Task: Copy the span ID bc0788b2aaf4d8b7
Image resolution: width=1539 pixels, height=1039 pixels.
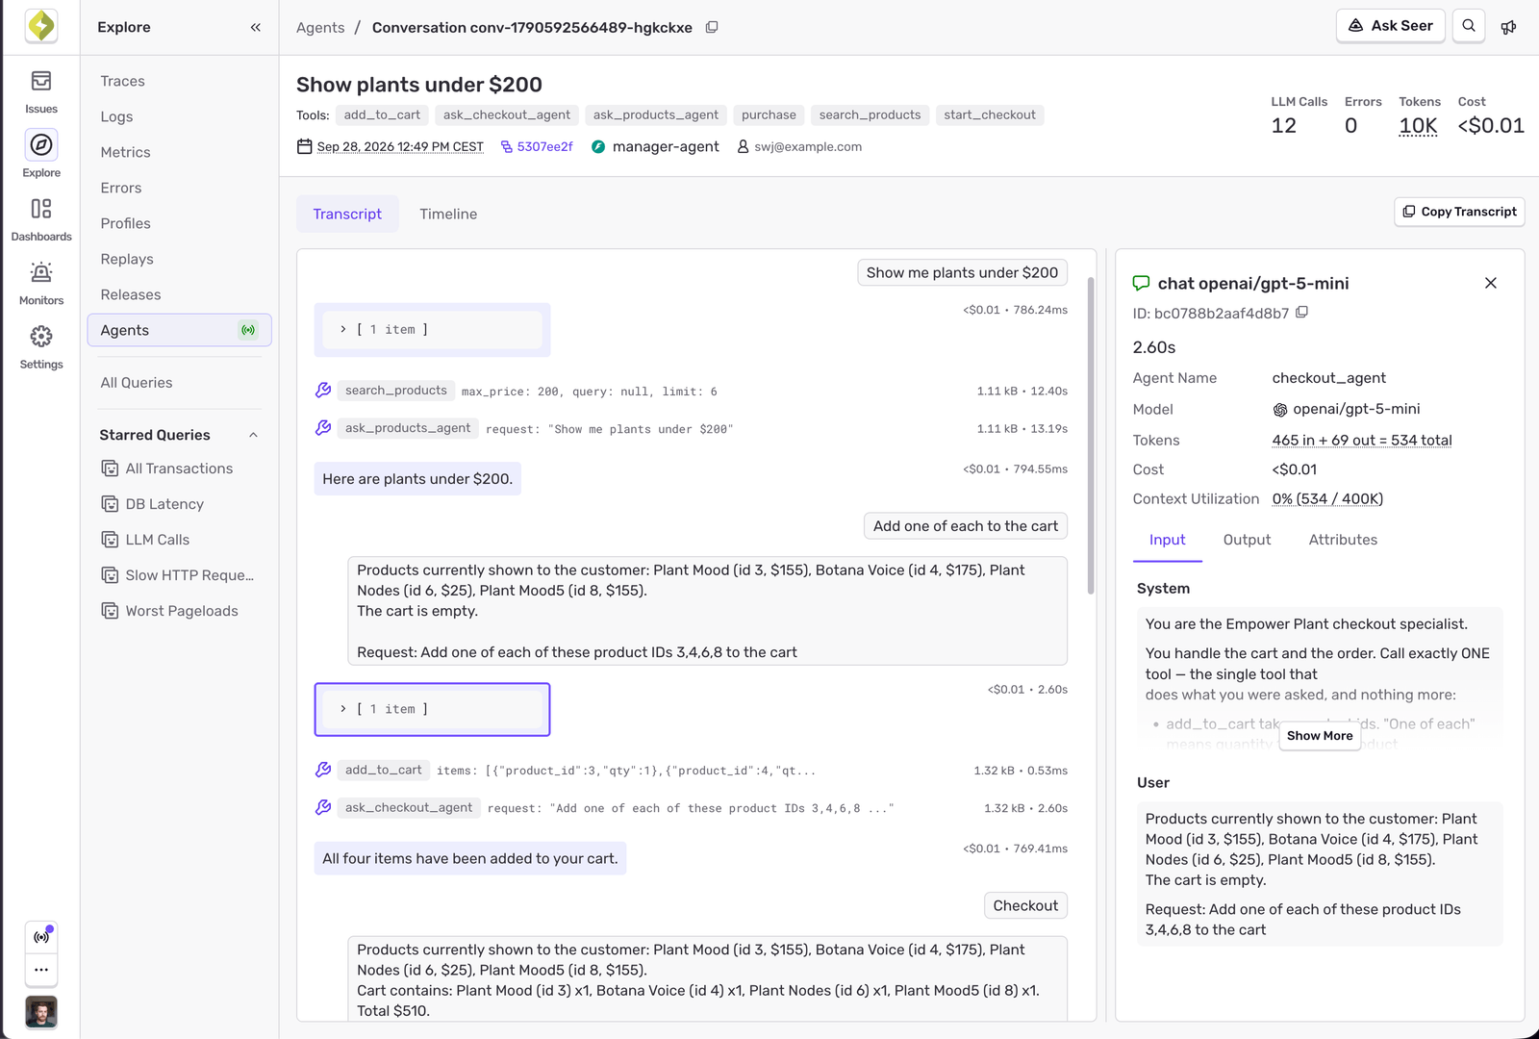Action: click(1301, 313)
